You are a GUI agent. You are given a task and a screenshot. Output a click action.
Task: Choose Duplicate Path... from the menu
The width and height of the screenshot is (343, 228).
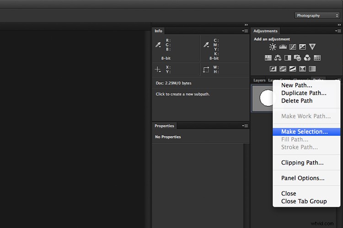(306, 93)
